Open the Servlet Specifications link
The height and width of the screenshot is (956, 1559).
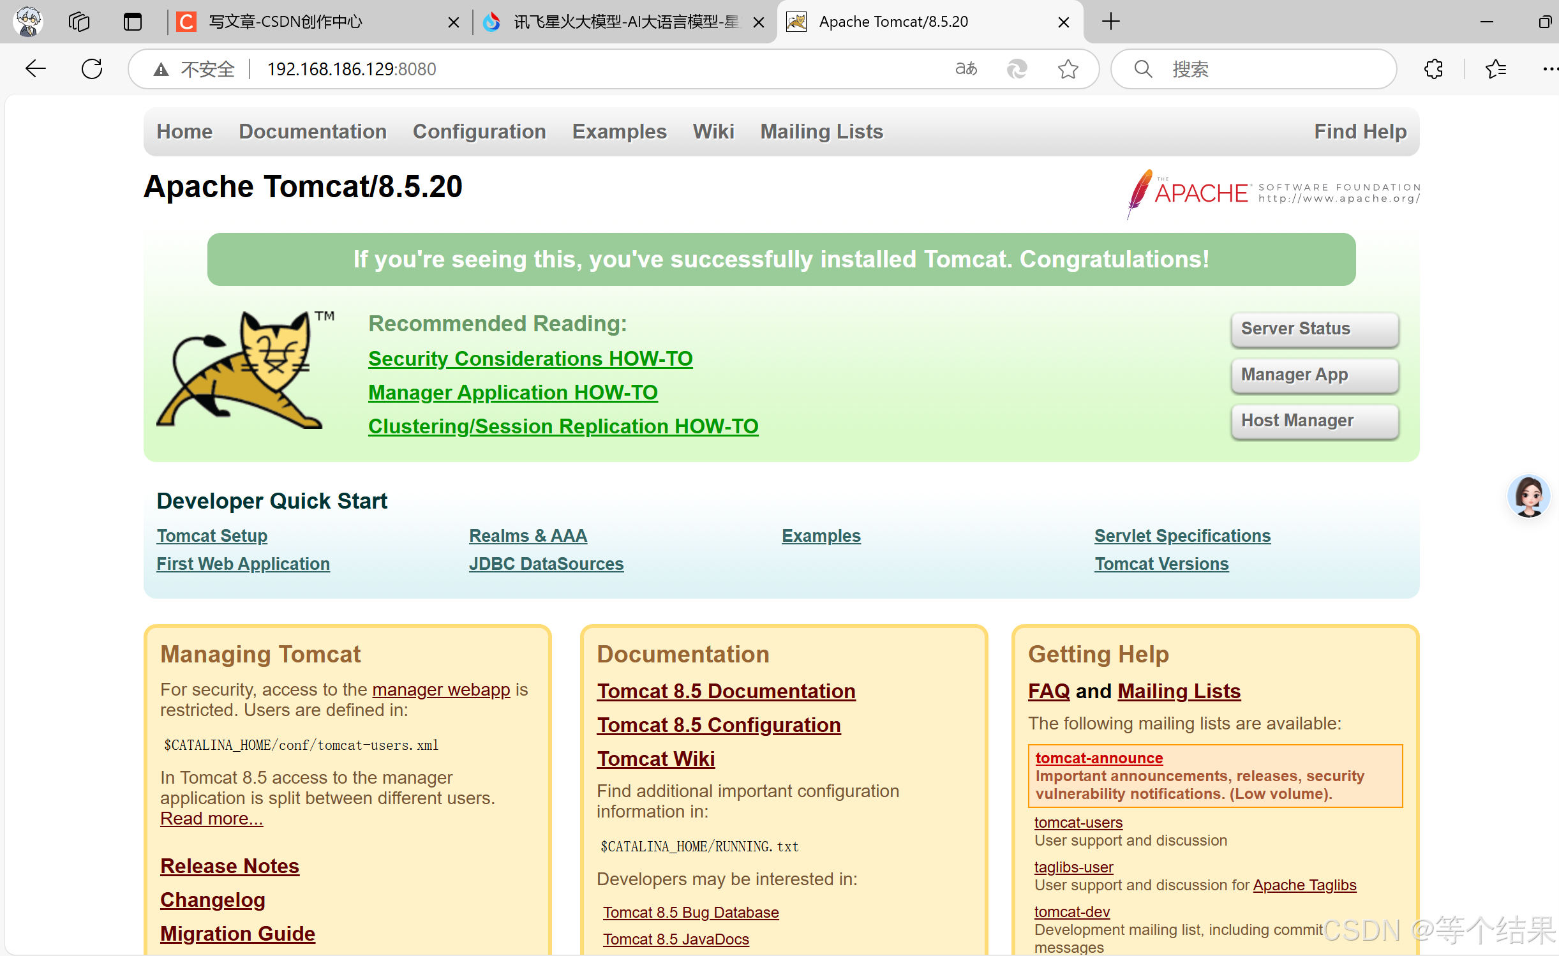[1182, 535]
